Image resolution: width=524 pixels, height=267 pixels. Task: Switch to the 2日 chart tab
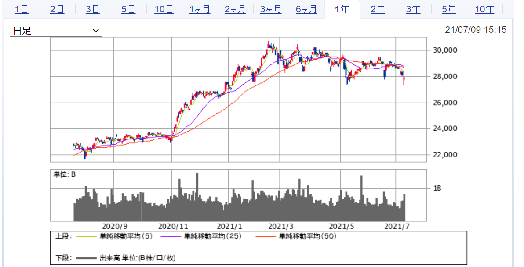(57, 9)
